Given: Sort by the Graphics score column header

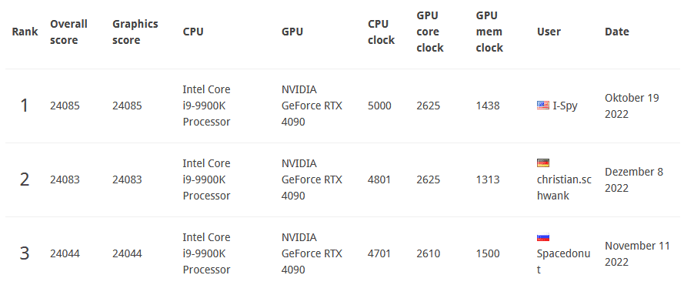Looking at the screenshot, I should click(135, 32).
